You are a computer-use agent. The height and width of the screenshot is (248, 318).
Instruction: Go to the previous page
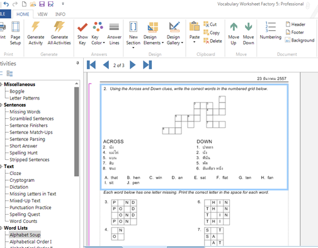tap(106, 65)
